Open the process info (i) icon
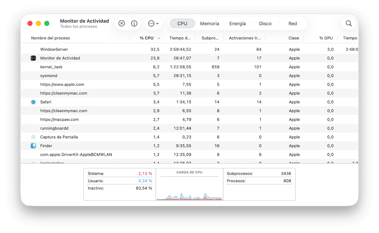 point(134,23)
